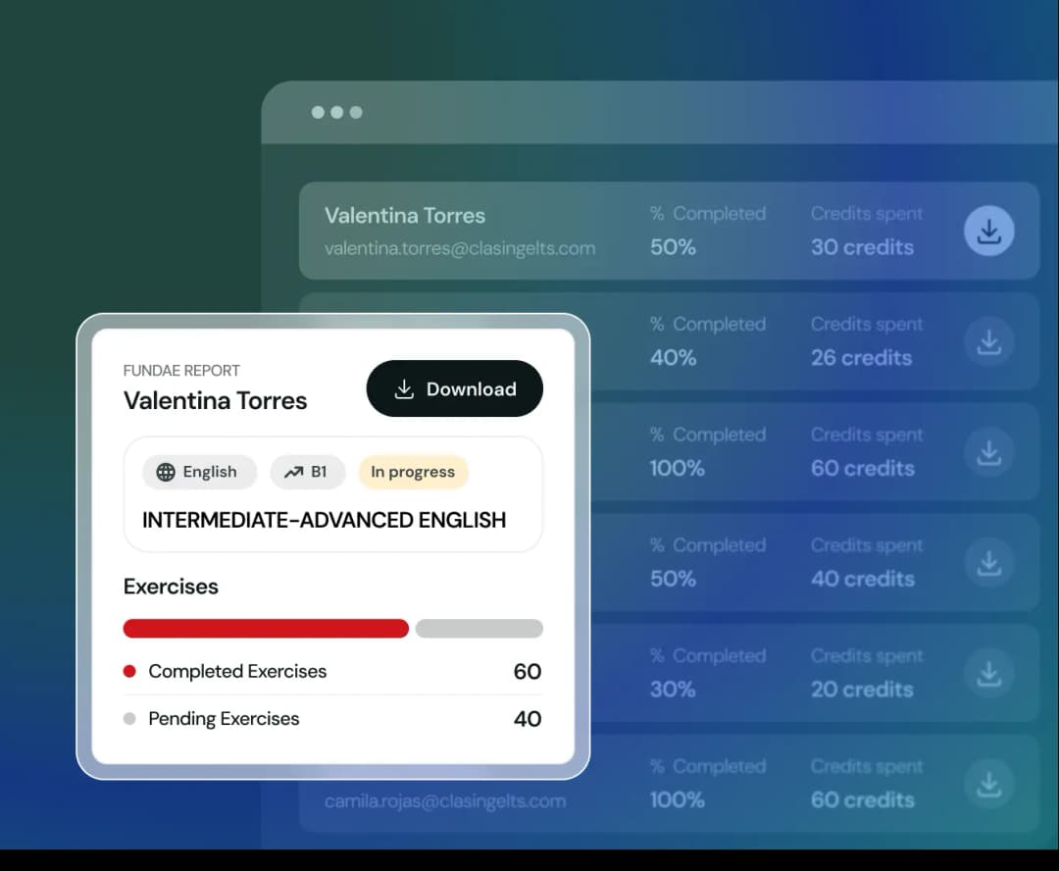Open valentina.torres@clasingelts.com email link
The height and width of the screenshot is (871, 1059).
(459, 248)
